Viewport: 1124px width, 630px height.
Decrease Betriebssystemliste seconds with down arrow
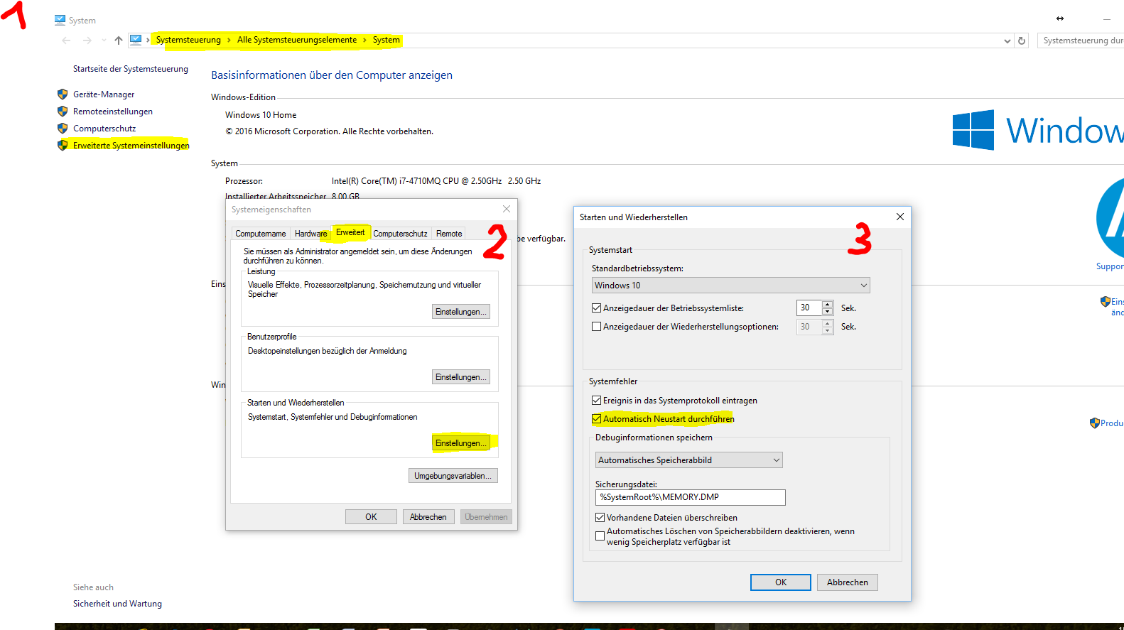click(827, 312)
